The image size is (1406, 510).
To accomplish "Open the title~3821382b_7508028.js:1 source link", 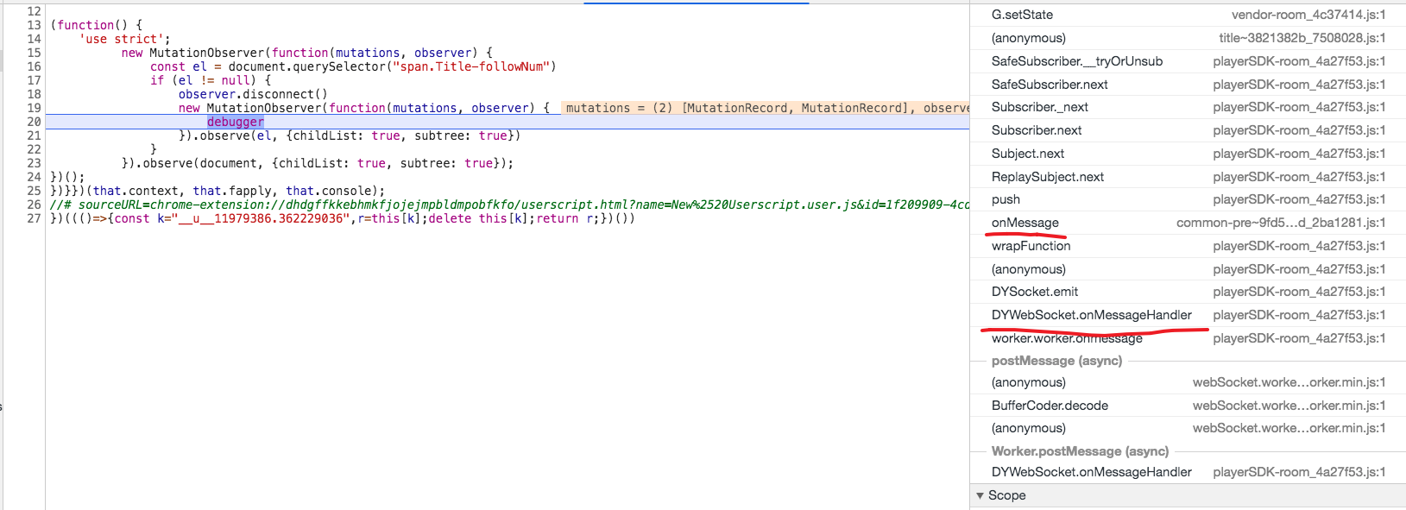I will coord(1302,38).
